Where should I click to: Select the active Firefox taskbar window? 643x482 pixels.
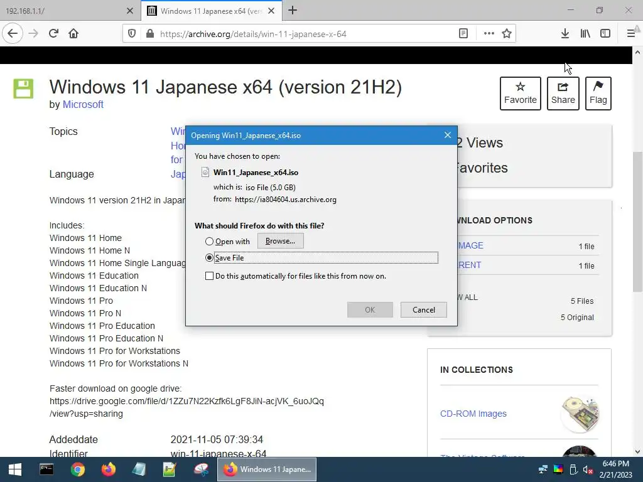(x=266, y=469)
